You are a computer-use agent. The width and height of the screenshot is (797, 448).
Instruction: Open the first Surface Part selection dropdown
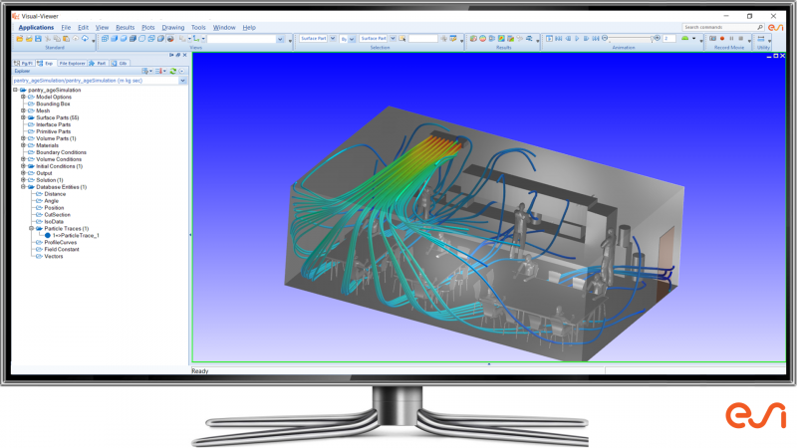click(x=333, y=39)
